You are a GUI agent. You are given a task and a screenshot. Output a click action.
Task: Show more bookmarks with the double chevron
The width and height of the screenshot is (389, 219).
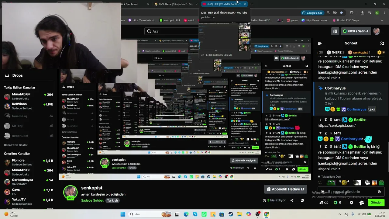(x=382, y=20)
